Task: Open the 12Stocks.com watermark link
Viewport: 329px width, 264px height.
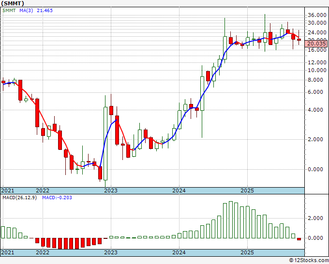Action: tap(309, 260)
